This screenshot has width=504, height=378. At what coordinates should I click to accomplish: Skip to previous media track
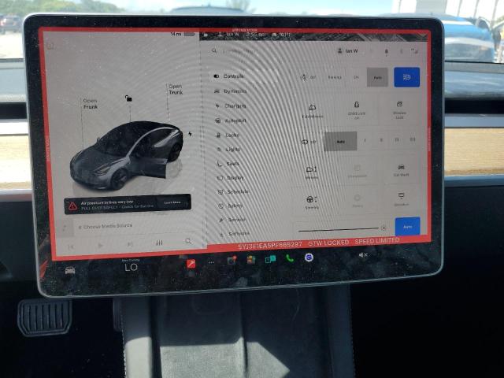pyautogui.click(x=71, y=246)
